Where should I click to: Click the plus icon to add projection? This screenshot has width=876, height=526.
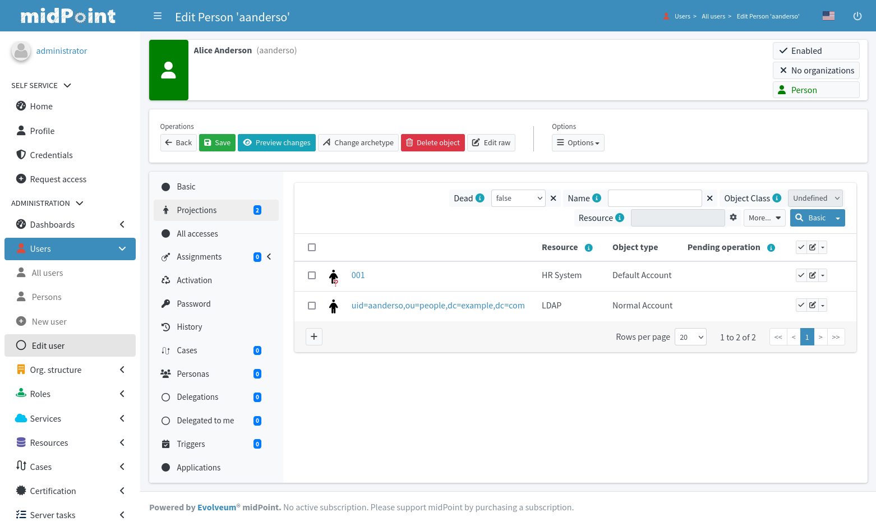[314, 336]
